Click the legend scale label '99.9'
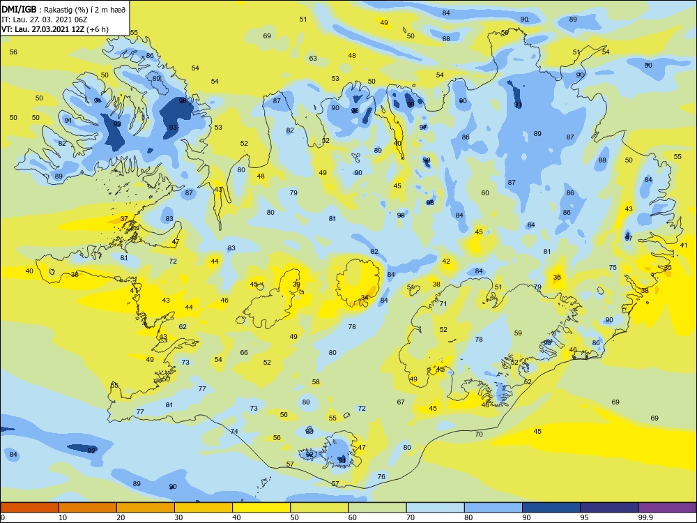The width and height of the screenshot is (697, 523). point(645,517)
